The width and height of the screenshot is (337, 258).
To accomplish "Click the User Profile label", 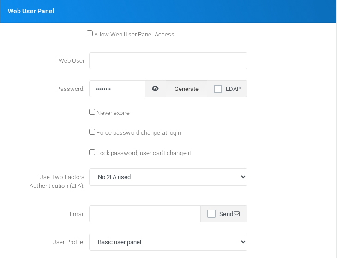I will 68,242.
